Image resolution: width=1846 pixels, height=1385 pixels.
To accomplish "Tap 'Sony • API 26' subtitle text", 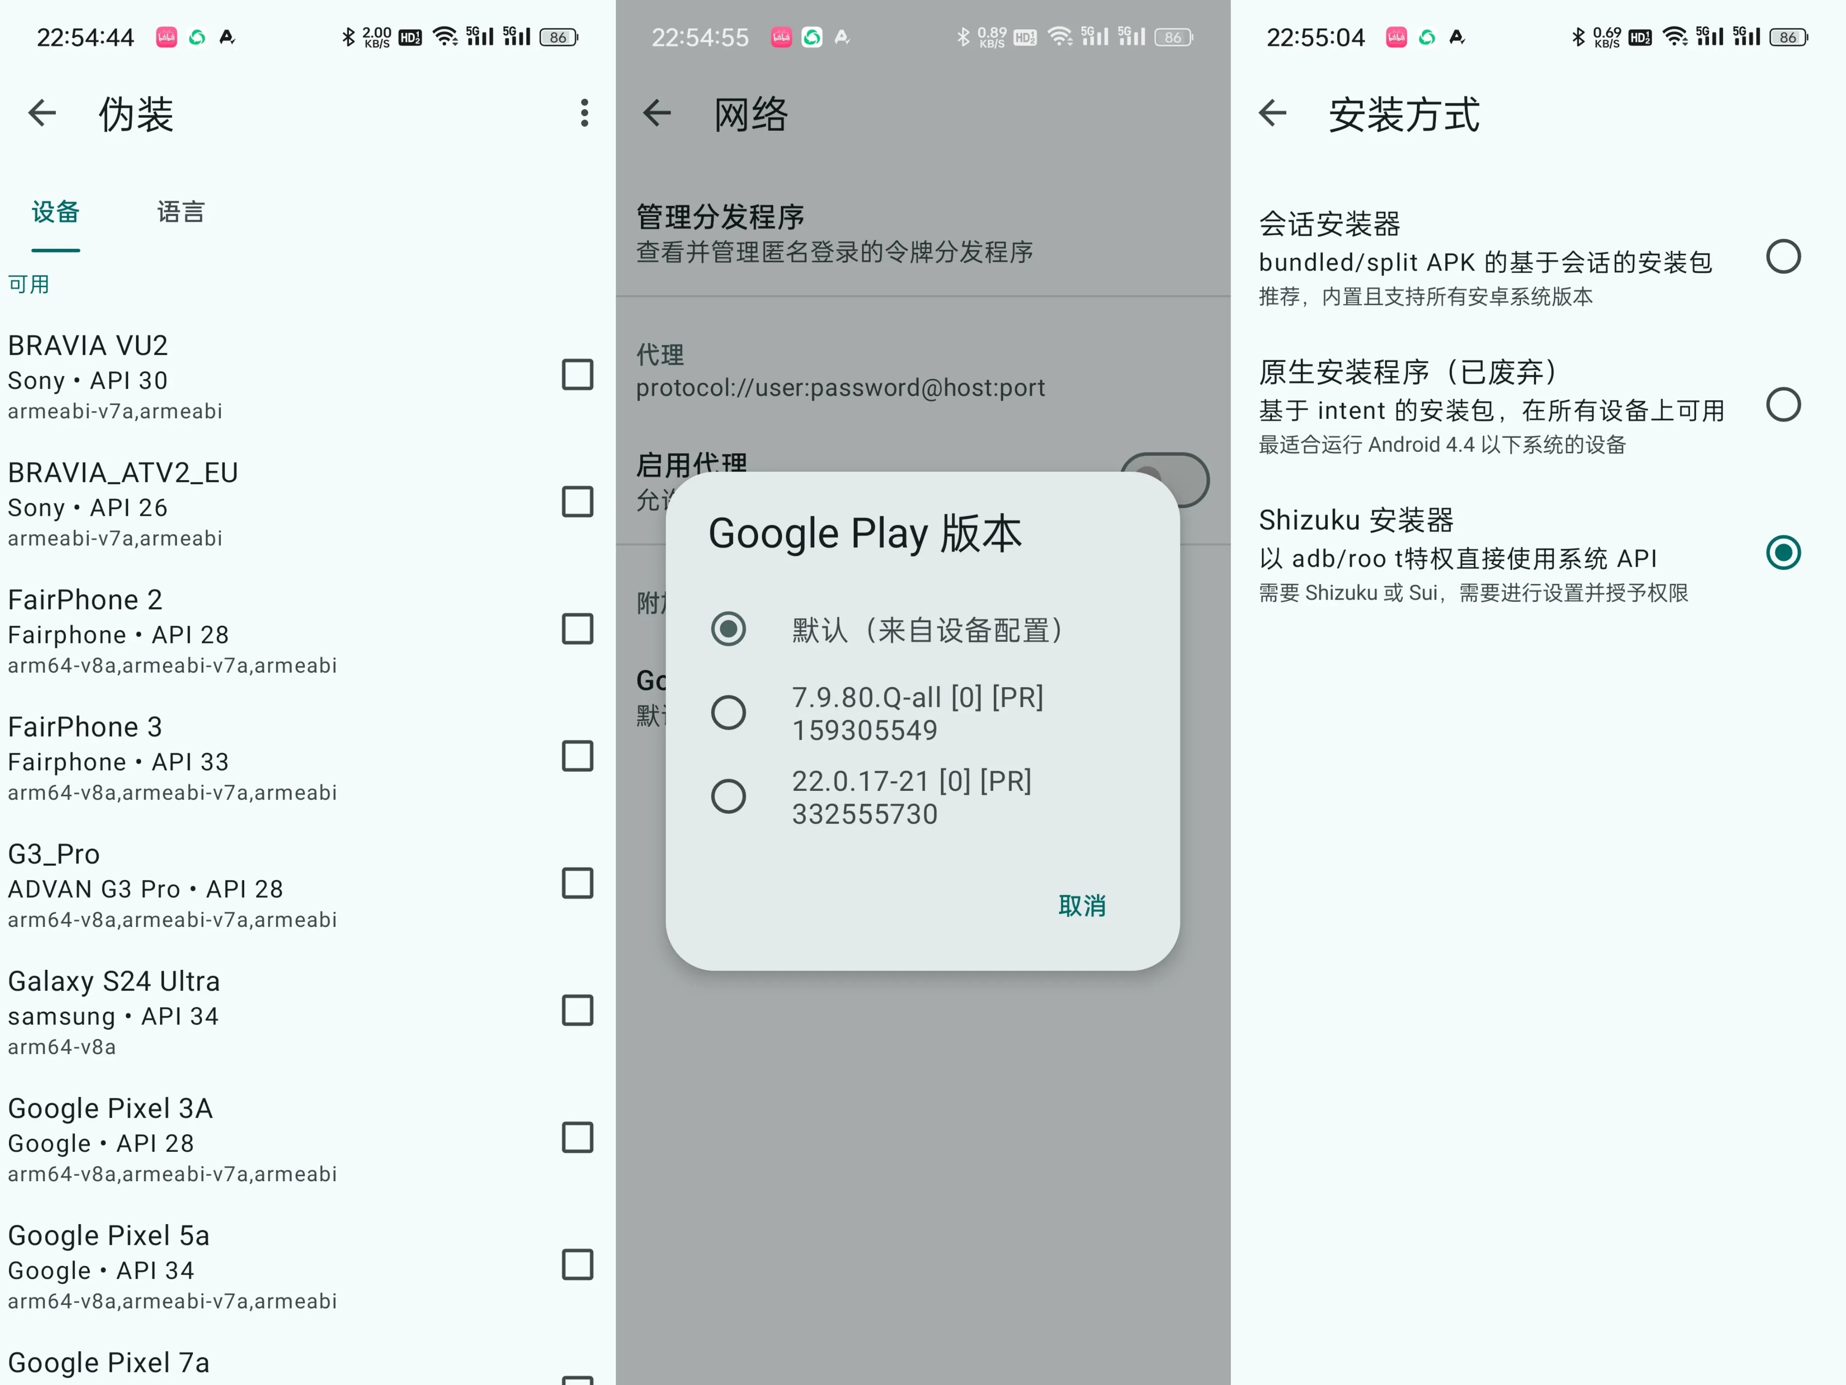I will point(87,508).
